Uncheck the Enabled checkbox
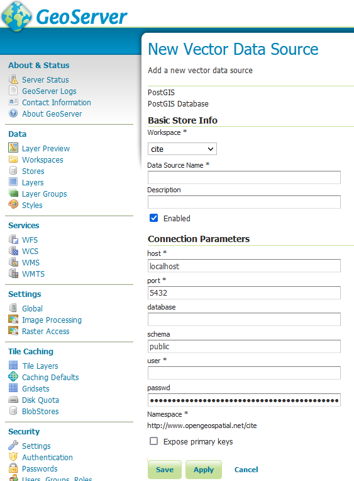This screenshot has width=354, height=481. [153, 217]
